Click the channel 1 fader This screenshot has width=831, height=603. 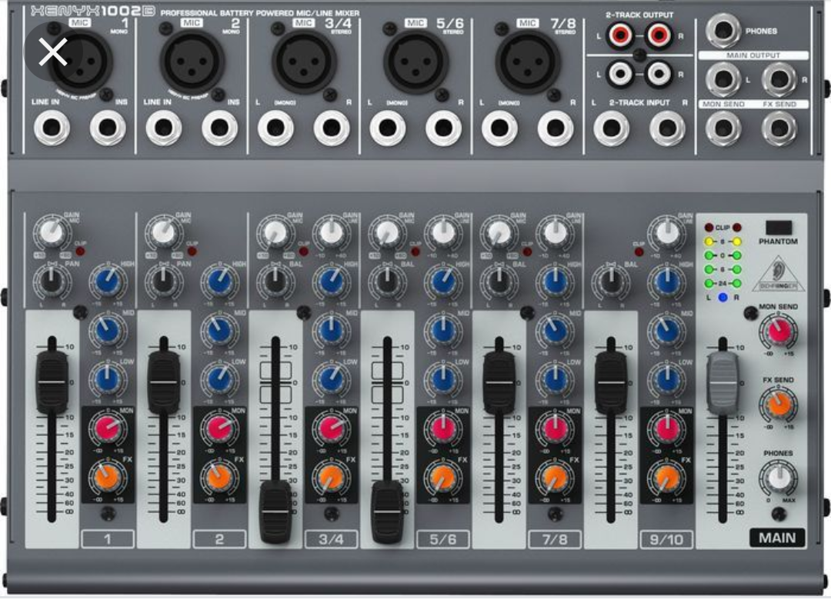click(x=52, y=381)
